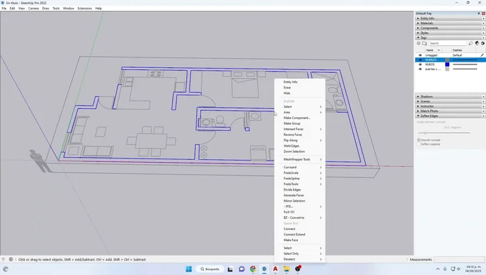Open the chat app in taskbar

[x=242, y=269]
